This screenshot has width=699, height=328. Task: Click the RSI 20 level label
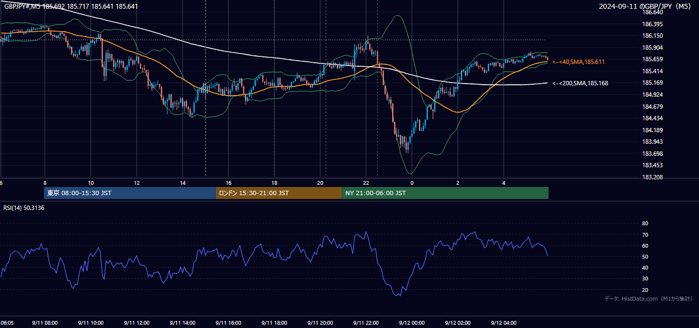(645, 290)
